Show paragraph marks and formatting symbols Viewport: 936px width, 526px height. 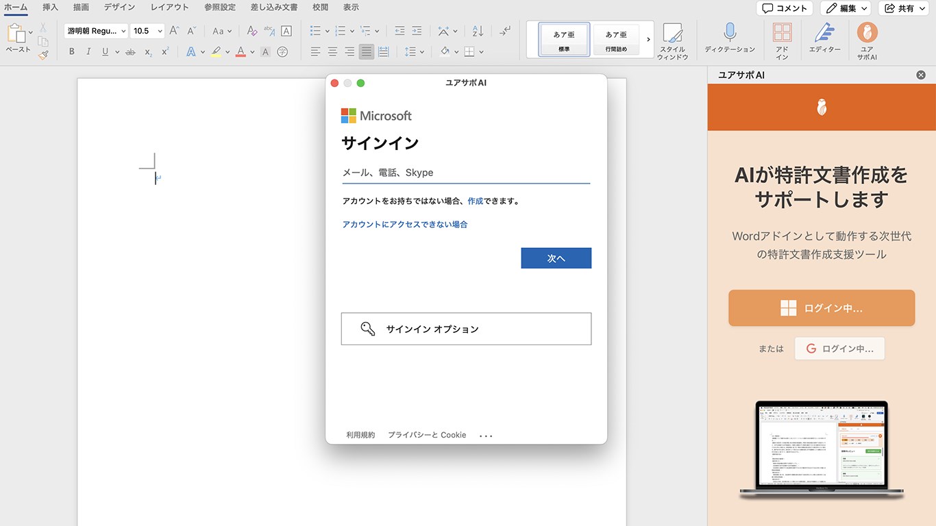click(x=505, y=31)
